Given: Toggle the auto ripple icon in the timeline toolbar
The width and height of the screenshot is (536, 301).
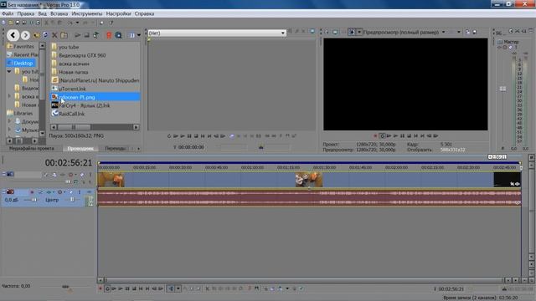Looking at the screenshot, I should pyautogui.click(x=279, y=288).
